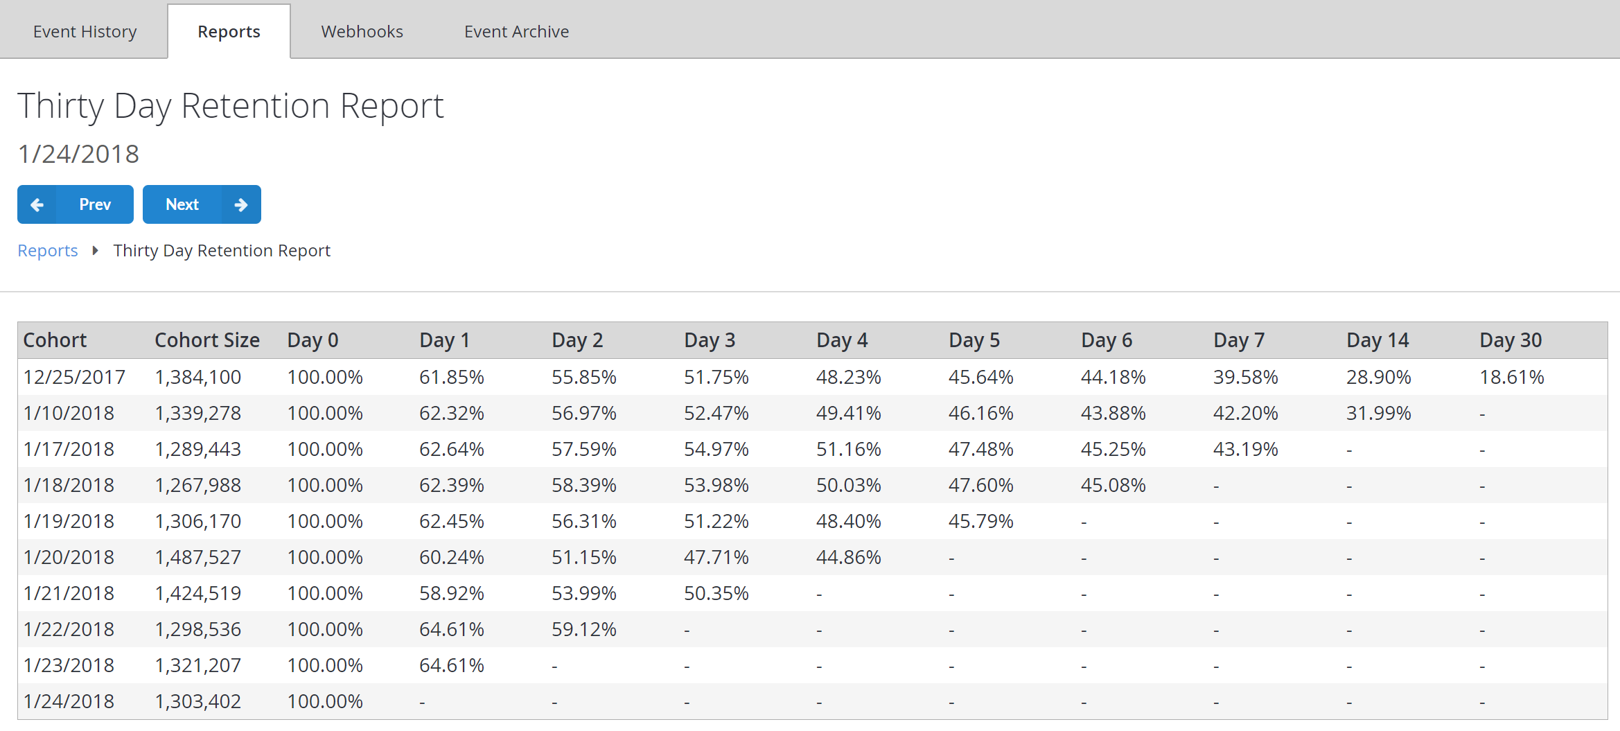Click the Thirty Day Retention Report heading
The height and width of the screenshot is (731, 1620).
pos(231,106)
